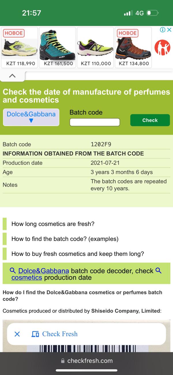Tap the Check Fresh device icon
This screenshot has height=375, width=173.
pyautogui.click(x=35, y=334)
